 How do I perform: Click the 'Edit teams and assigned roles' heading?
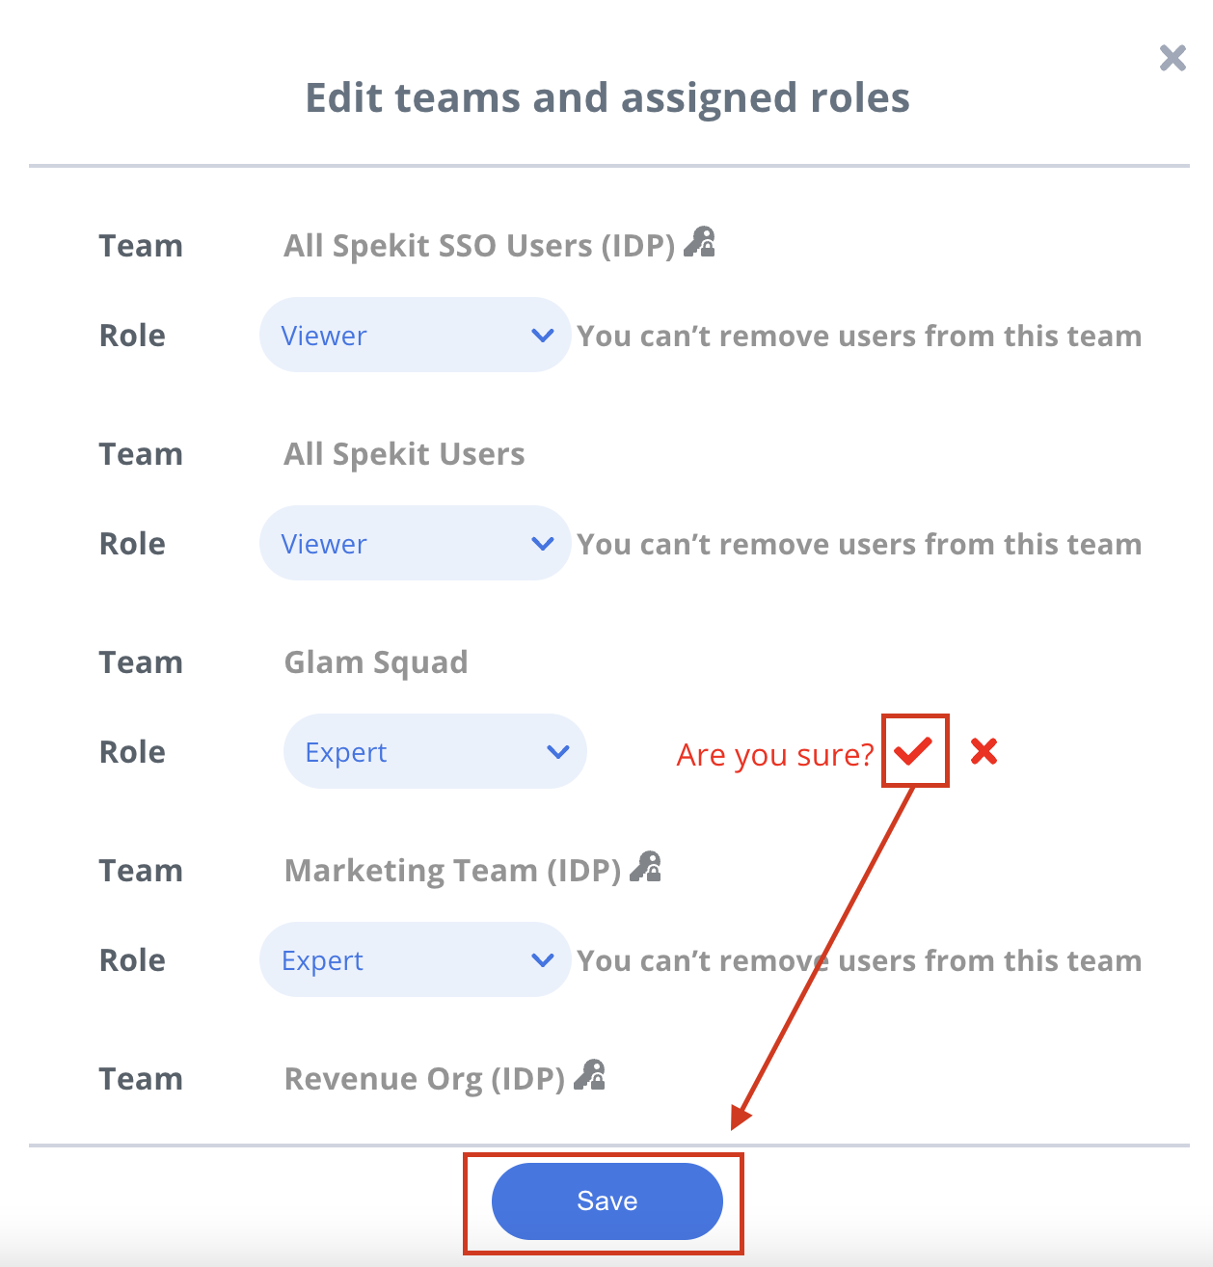607,97
